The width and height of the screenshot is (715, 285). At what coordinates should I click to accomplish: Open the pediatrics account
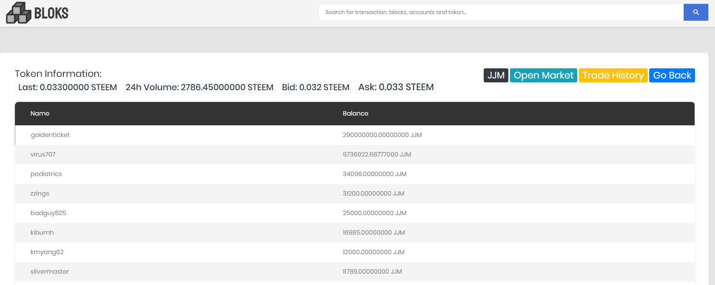pos(46,174)
